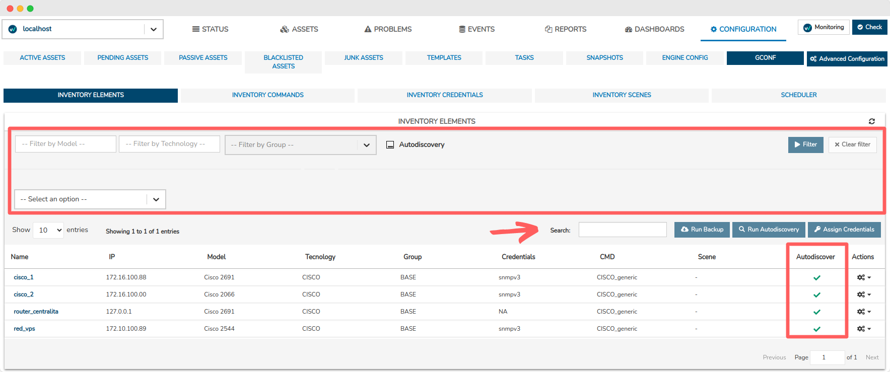Open the router_centralita element link
Image resolution: width=890 pixels, height=372 pixels.
36,312
